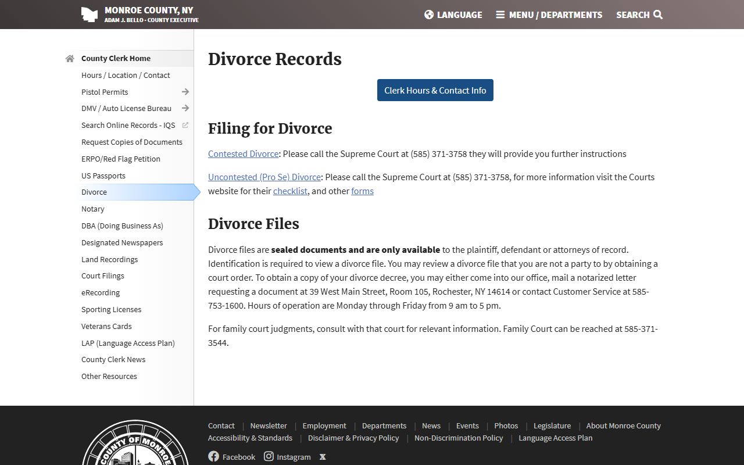Image resolution: width=744 pixels, height=465 pixels.
Task: Open footer Photos link
Action: coord(506,425)
